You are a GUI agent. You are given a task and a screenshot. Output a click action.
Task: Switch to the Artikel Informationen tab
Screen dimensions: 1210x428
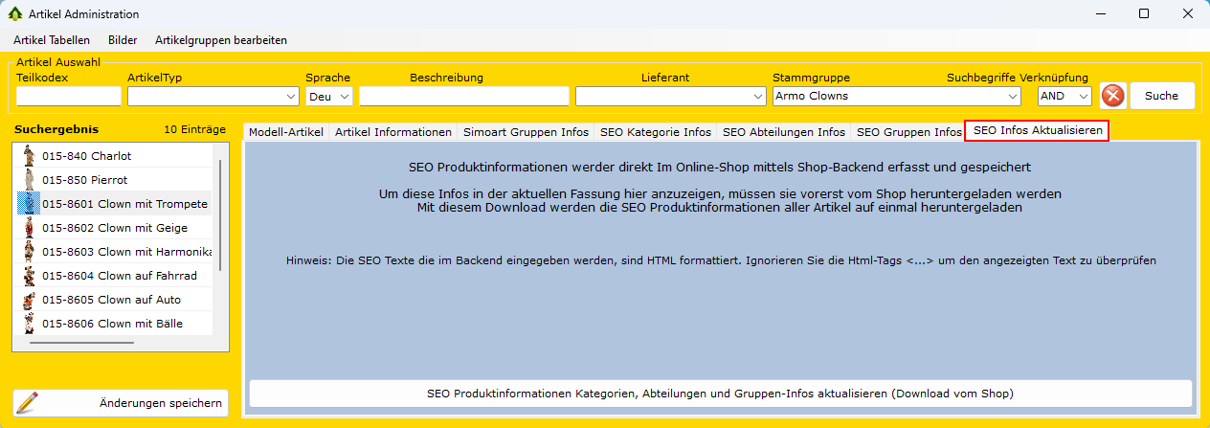pos(393,132)
